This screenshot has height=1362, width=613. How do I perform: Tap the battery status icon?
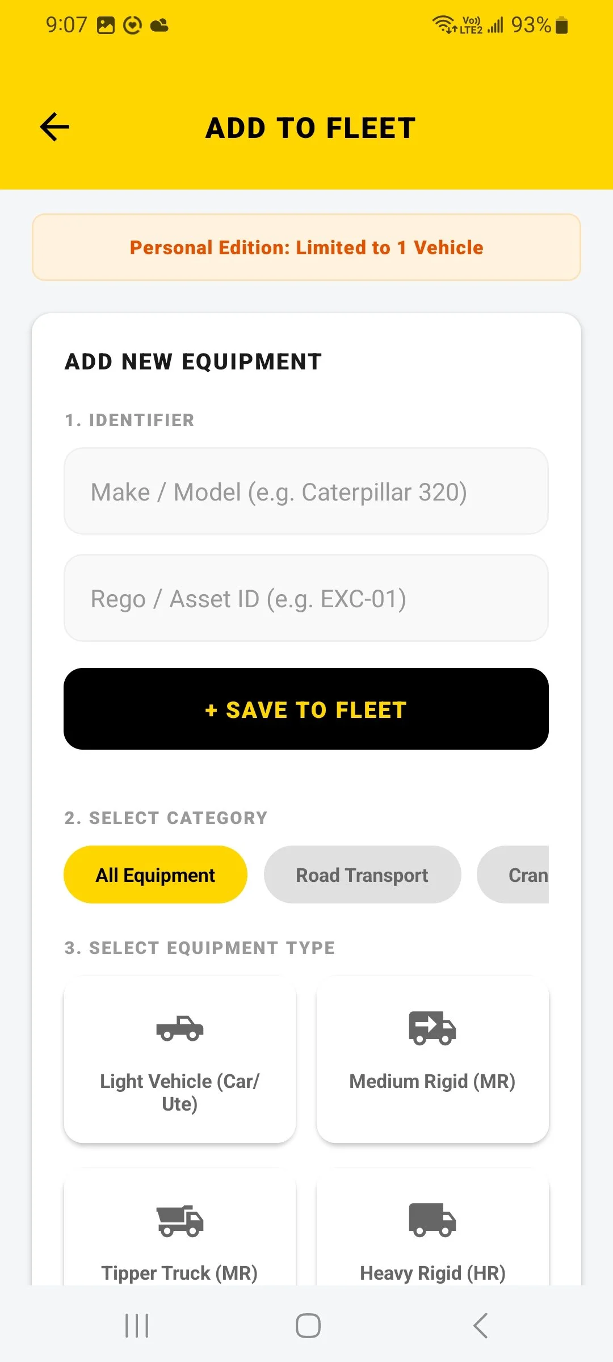click(x=561, y=26)
